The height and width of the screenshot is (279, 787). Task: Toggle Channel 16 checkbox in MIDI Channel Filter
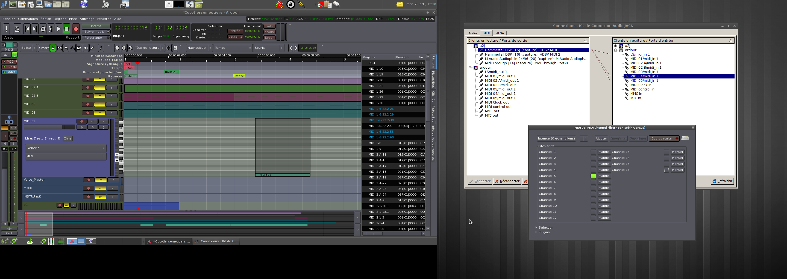coord(666,170)
